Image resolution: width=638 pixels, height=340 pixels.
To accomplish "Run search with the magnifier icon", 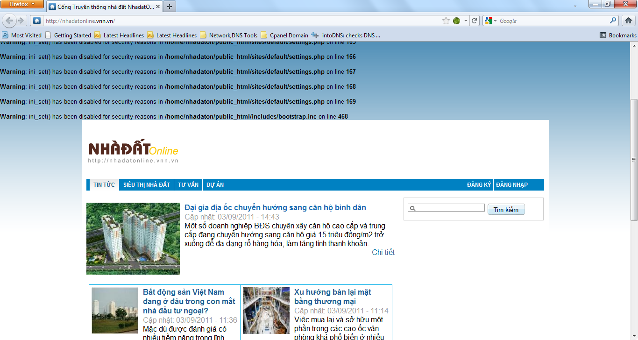I will (613, 21).
